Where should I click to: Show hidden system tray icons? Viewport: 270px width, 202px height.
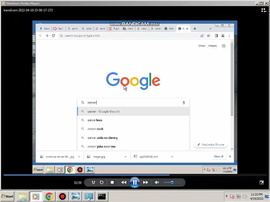click(x=226, y=196)
